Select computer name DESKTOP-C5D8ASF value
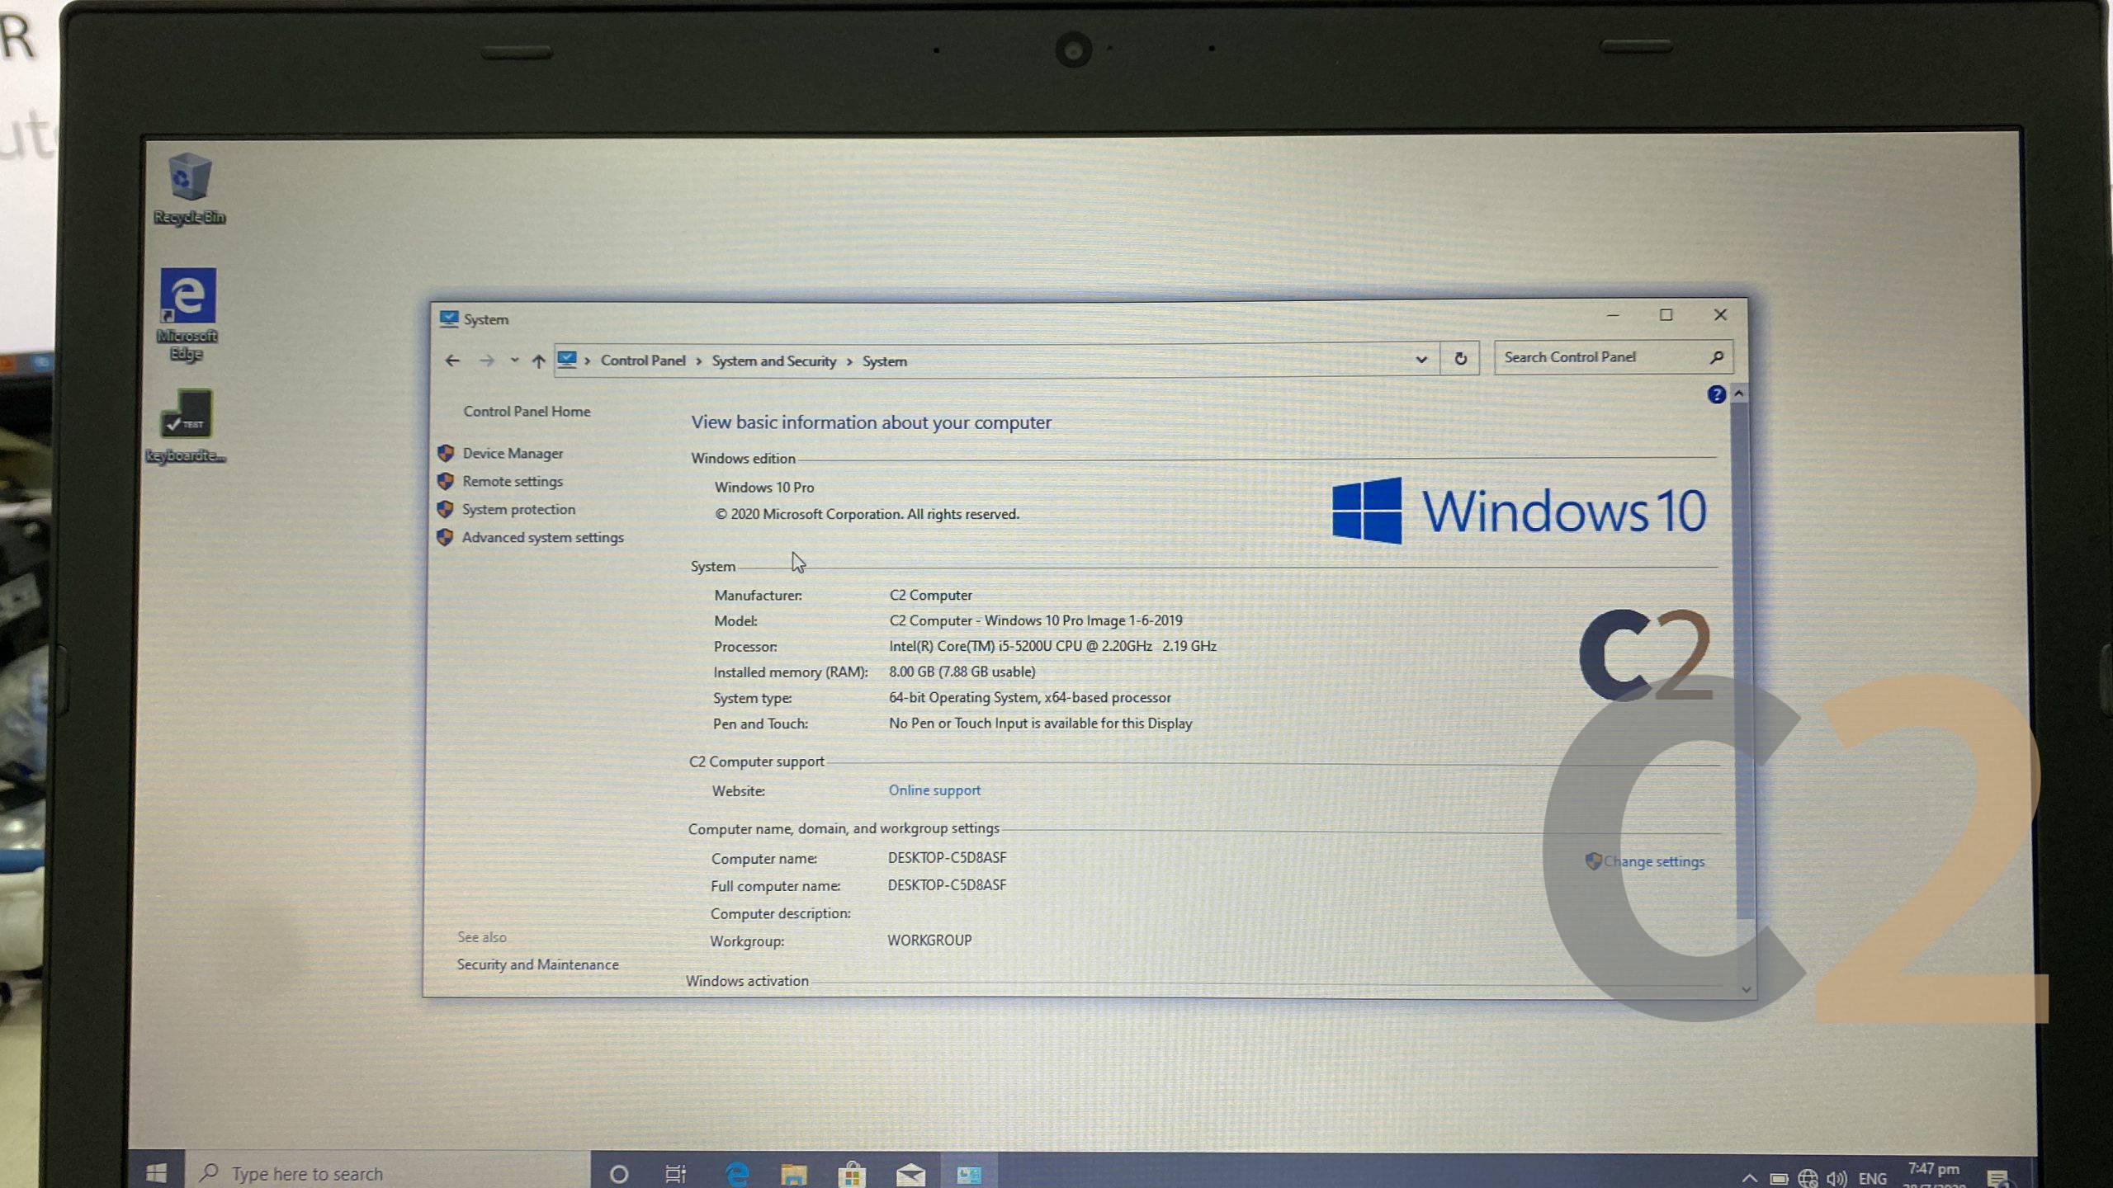Viewport: 2113px width, 1188px height. tap(947, 857)
